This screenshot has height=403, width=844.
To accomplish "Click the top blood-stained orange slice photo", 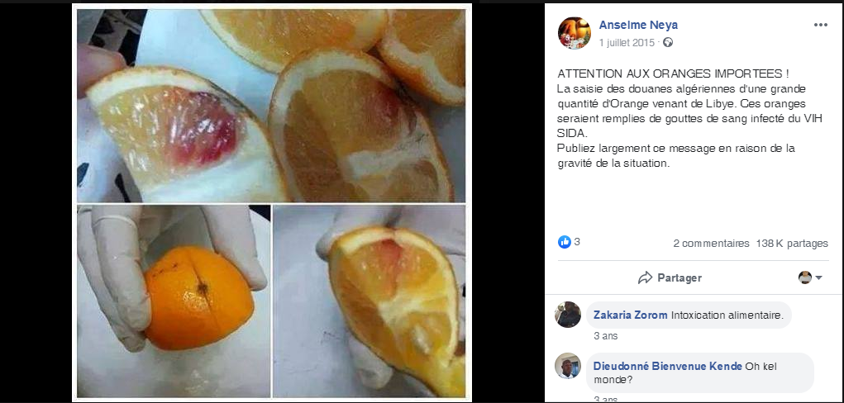I will click(x=271, y=106).
